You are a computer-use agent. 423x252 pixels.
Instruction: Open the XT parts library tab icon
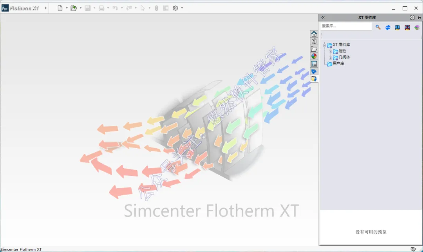tap(314, 79)
